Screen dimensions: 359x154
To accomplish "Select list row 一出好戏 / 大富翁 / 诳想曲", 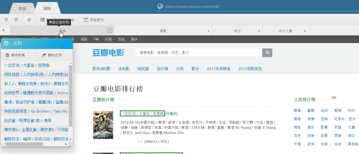I will [35, 65].
